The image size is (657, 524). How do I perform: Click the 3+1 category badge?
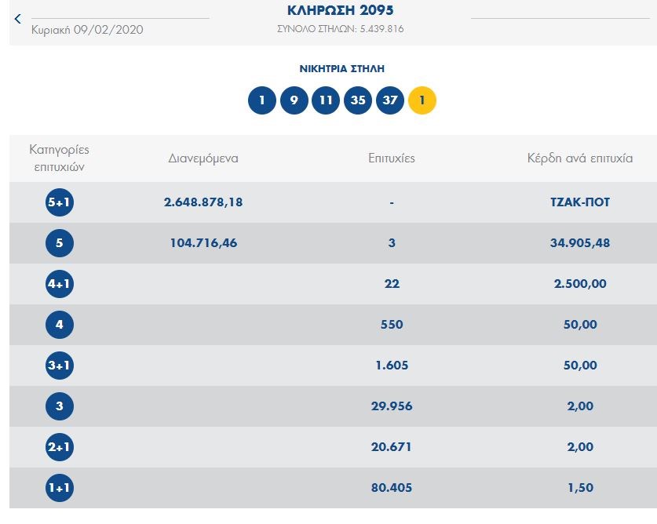coord(60,366)
